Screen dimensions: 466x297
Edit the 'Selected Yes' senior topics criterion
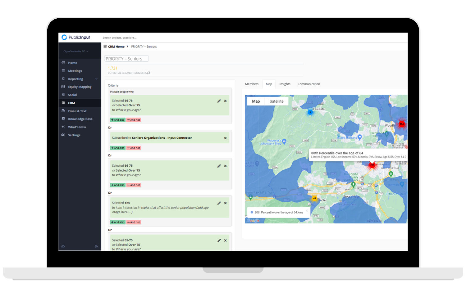coord(219,203)
